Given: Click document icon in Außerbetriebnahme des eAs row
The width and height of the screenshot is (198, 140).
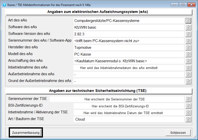Looking at the screenshot, I should tap(188, 75).
